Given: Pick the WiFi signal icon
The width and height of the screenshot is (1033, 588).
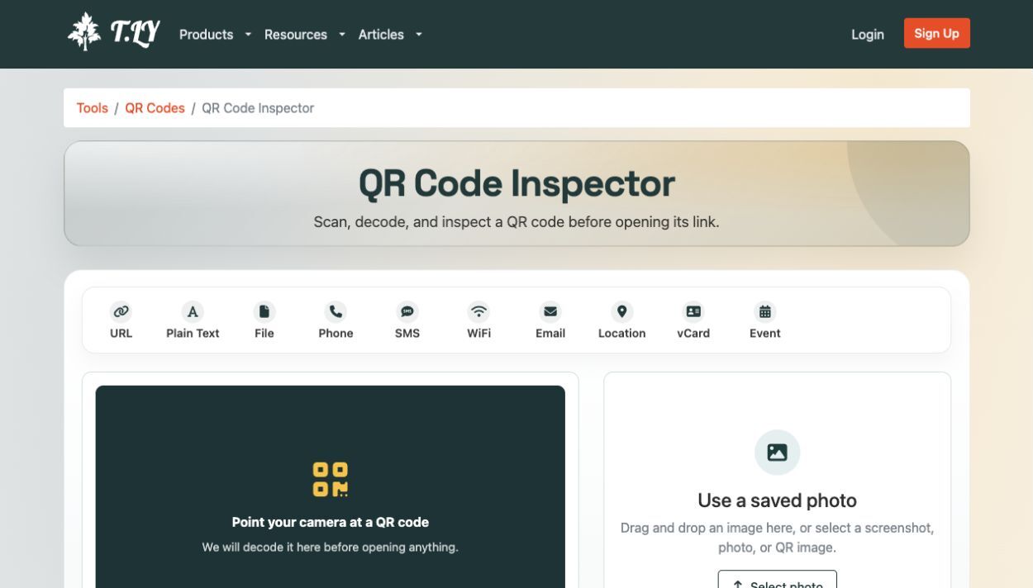Looking at the screenshot, I should 478,311.
